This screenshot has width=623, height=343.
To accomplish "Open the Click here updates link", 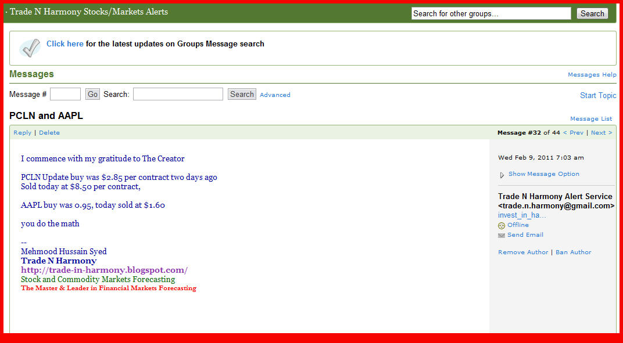I will [65, 44].
